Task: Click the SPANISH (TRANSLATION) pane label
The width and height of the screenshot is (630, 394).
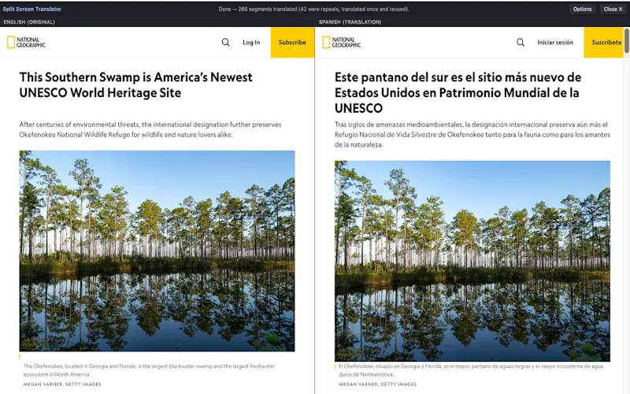Action: (x=350, y=22)
